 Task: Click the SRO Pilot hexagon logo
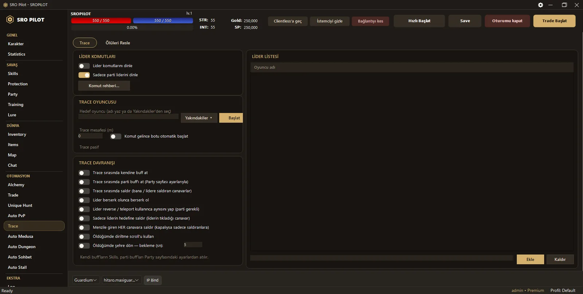10,20
